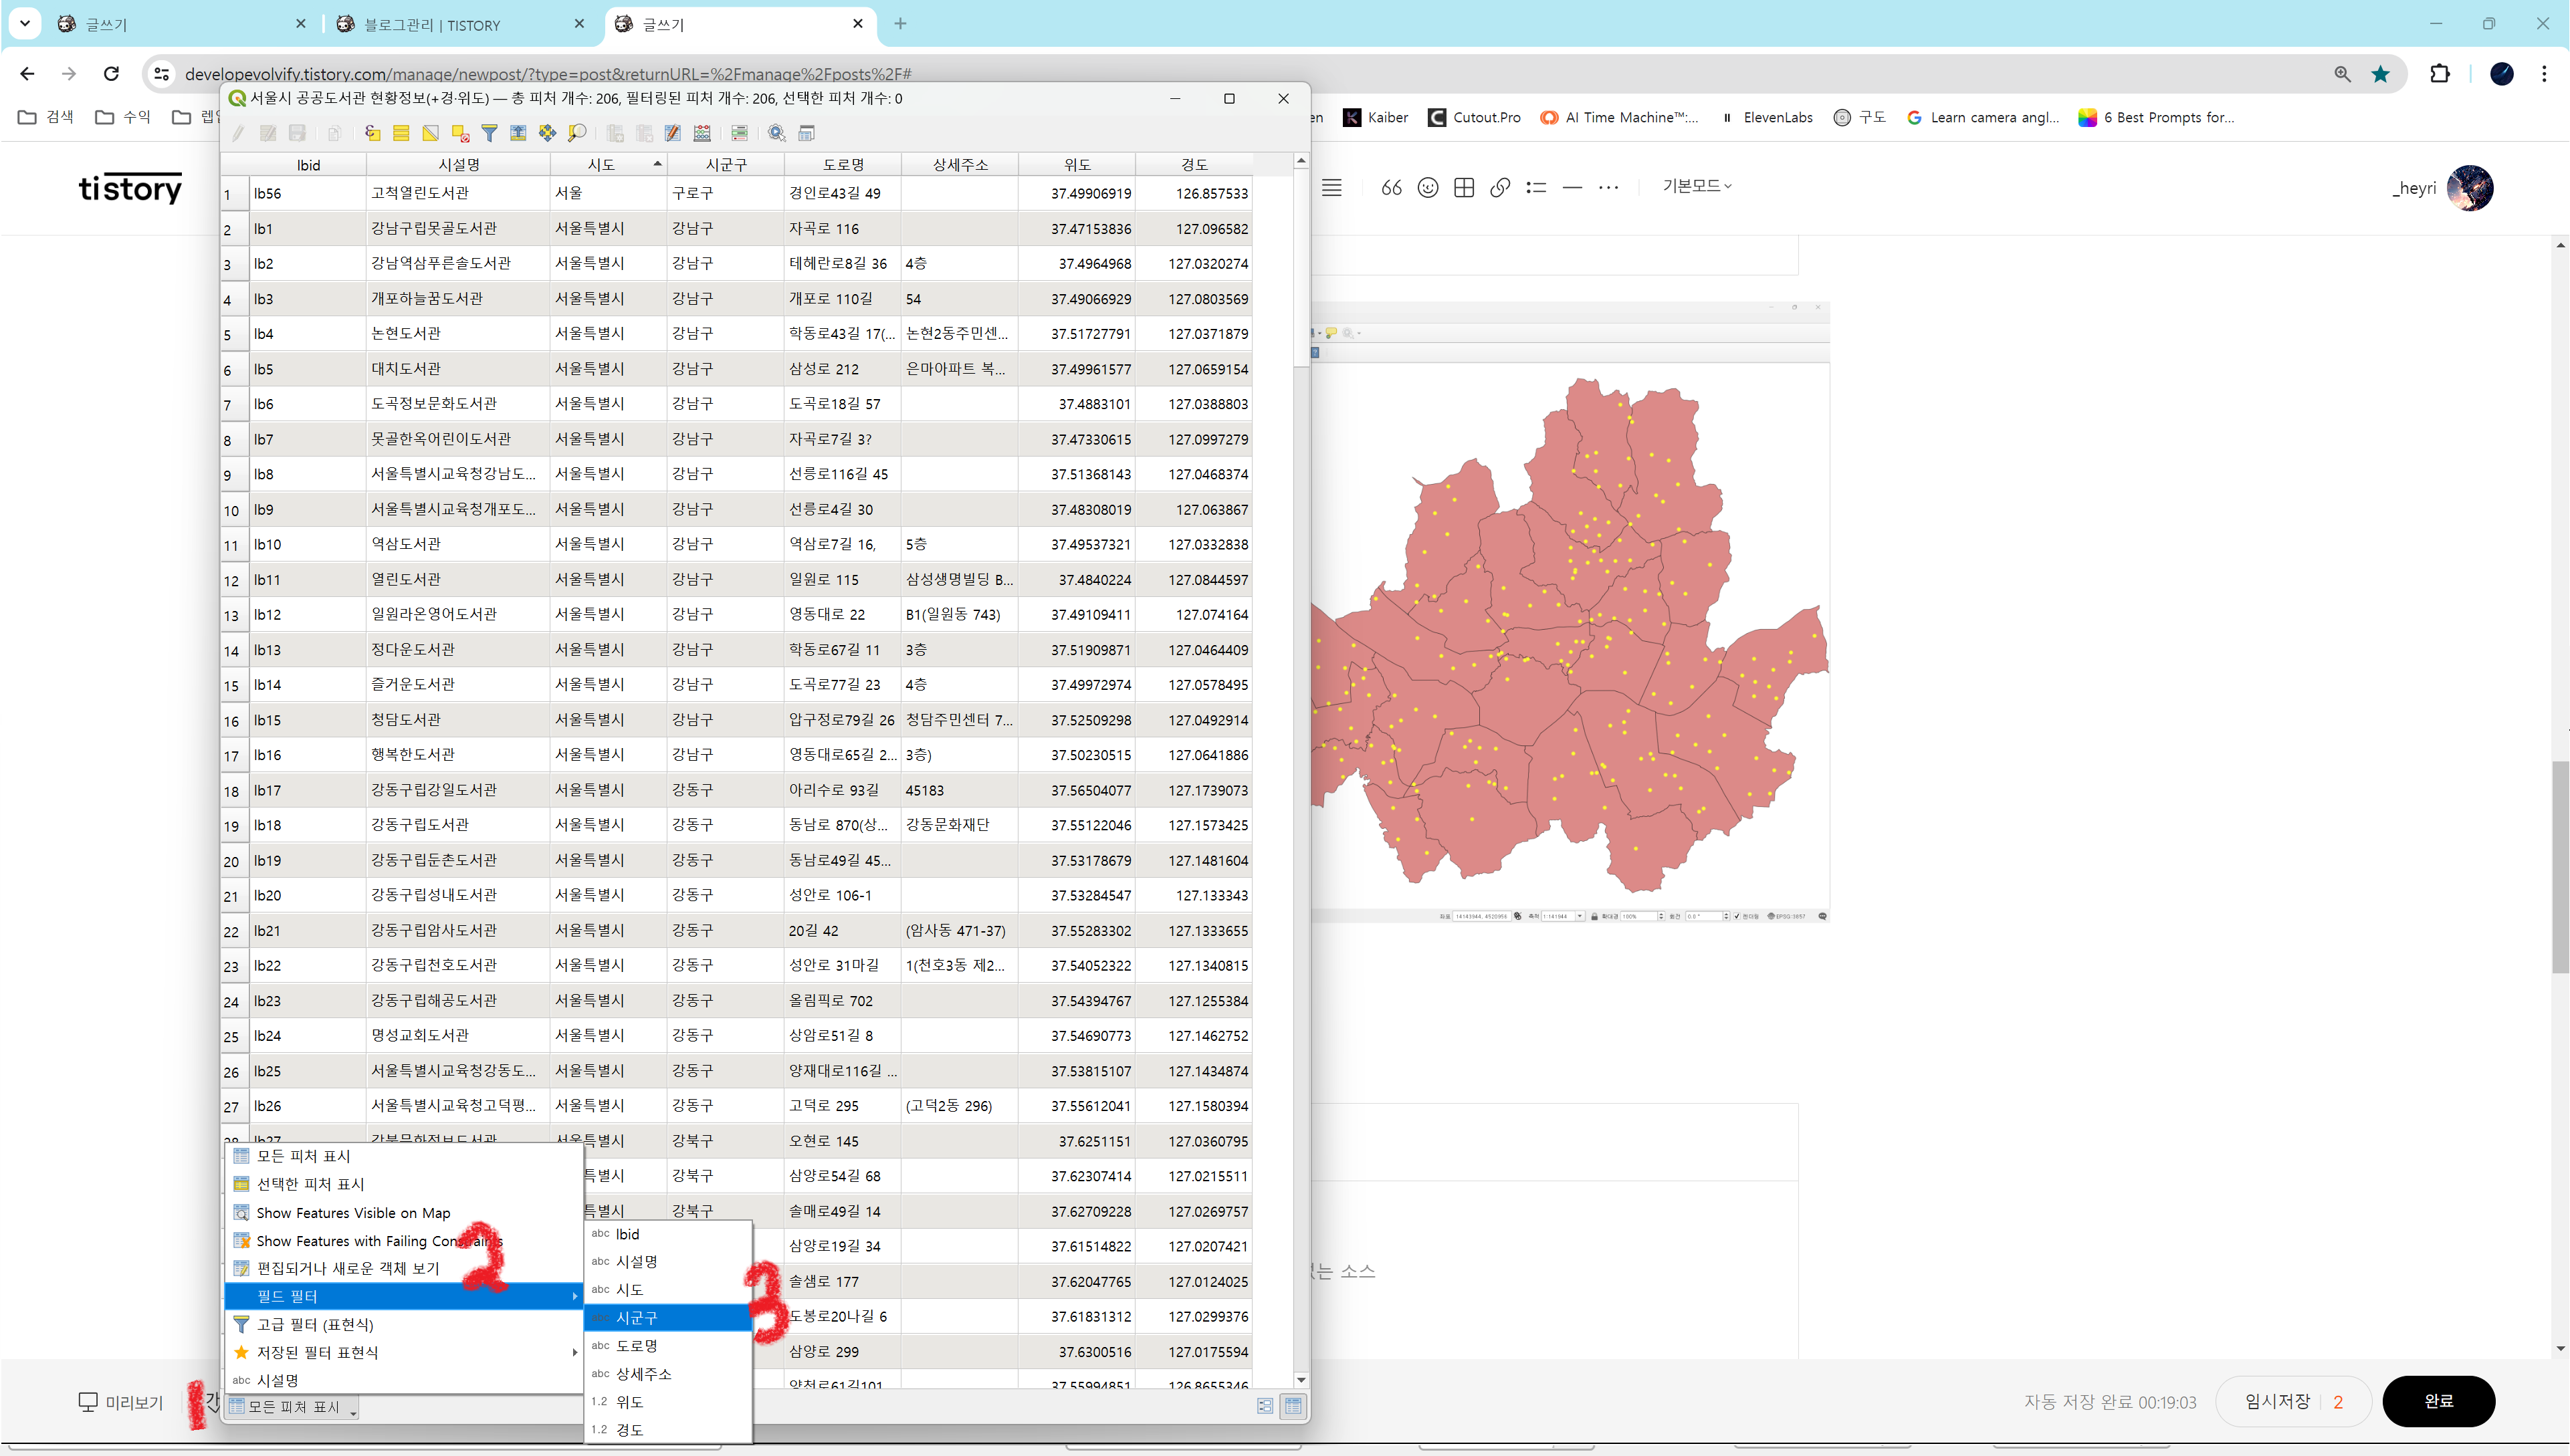Open the field calculator abacus icon
This screenshot has height=1456, width=2570.
(x=702, y=133)
